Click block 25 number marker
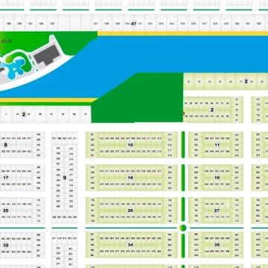 pos(5,211)
